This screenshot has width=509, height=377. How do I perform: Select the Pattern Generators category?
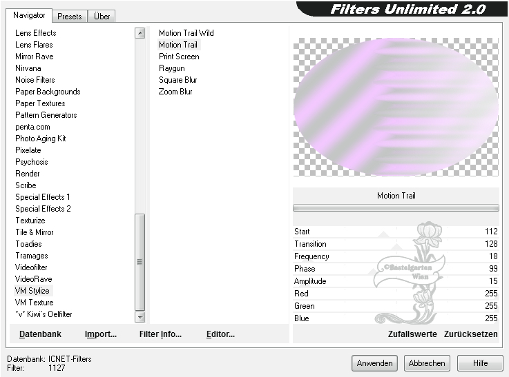46,115
